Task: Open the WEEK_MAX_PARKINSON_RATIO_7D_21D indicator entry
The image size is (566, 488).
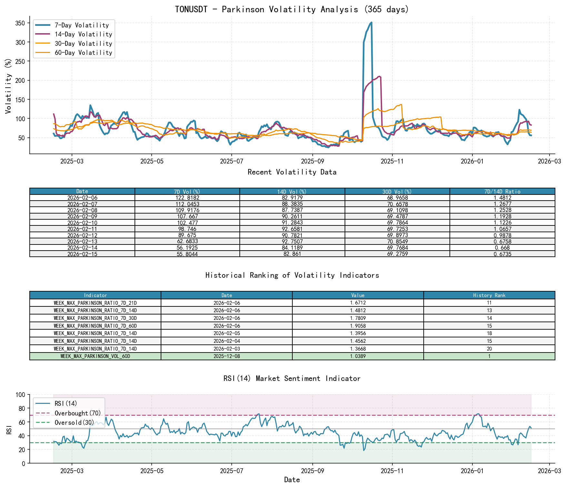Action: (95, 303)
